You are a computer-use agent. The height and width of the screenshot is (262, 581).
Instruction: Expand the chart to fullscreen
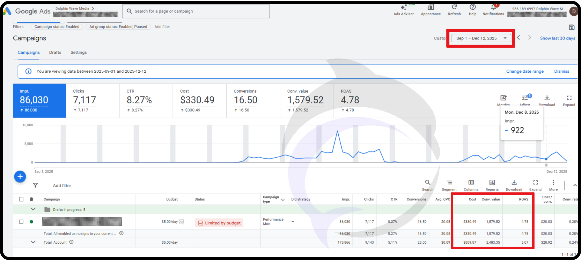pos(569,100)
